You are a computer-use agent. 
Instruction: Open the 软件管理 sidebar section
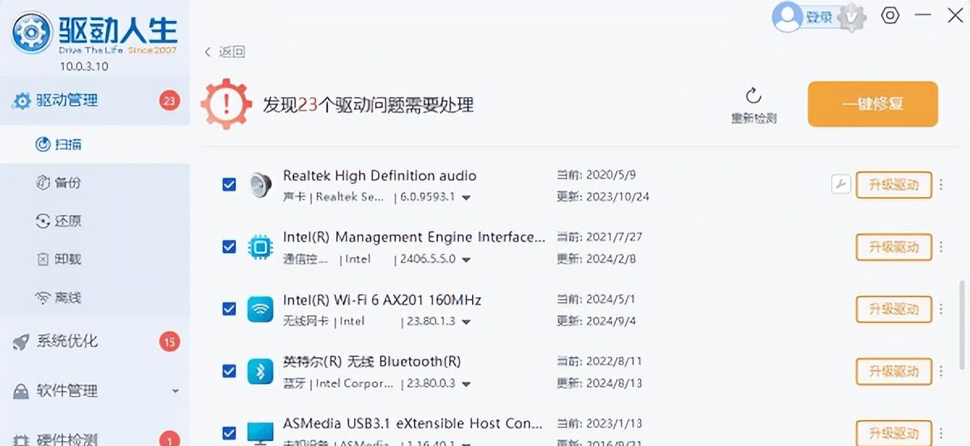coord(95,391)
